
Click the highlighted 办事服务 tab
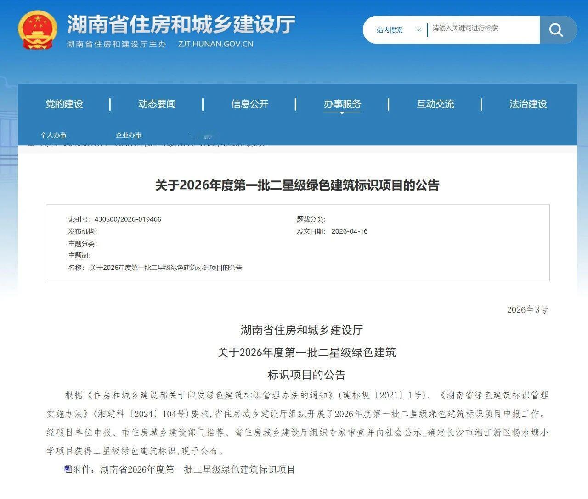pos(342,104)
